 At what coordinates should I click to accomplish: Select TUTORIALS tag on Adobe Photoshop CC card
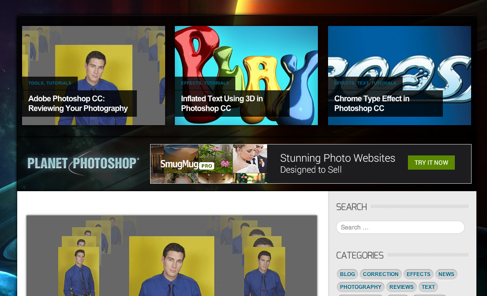coord(59,83)
